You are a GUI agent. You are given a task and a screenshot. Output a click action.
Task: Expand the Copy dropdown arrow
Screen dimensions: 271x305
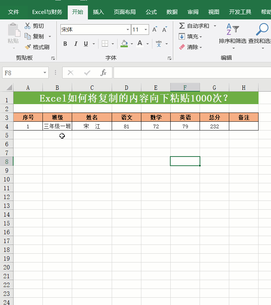tap(50, 36)
